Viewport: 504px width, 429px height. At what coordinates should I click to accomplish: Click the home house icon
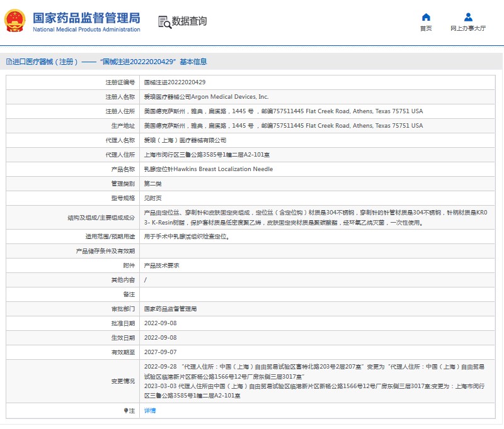click(426, 17)
